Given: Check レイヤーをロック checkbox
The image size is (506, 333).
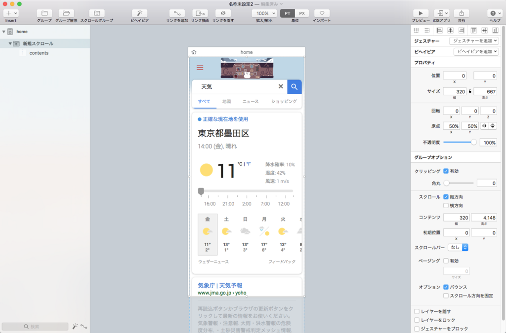Looking at the screenshot, I should (417, 320).
